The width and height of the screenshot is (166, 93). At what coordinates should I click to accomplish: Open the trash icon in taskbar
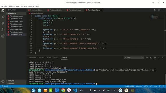pyautogui.click(x=132, y=90)
